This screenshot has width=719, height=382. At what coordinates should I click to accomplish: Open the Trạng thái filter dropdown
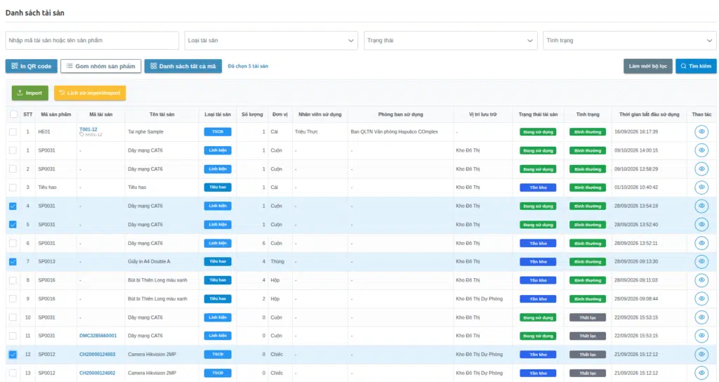[450, 40]
